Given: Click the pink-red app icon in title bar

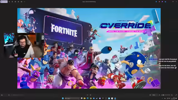Looking at the screenshot, I should tap(159, 2).
